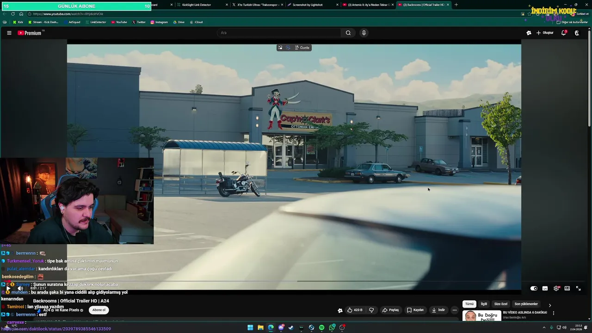Toggle subtitles in the video player
Screen dimensions: 592x333
coord(545,288)
